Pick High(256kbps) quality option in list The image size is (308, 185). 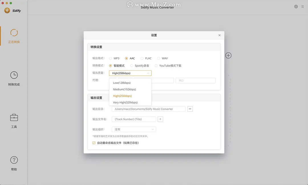[130, 96]
